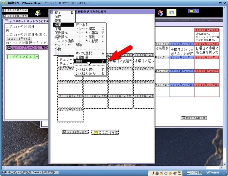
Task: Open the ウィンドウ submenu
Action: click(64, 45)
